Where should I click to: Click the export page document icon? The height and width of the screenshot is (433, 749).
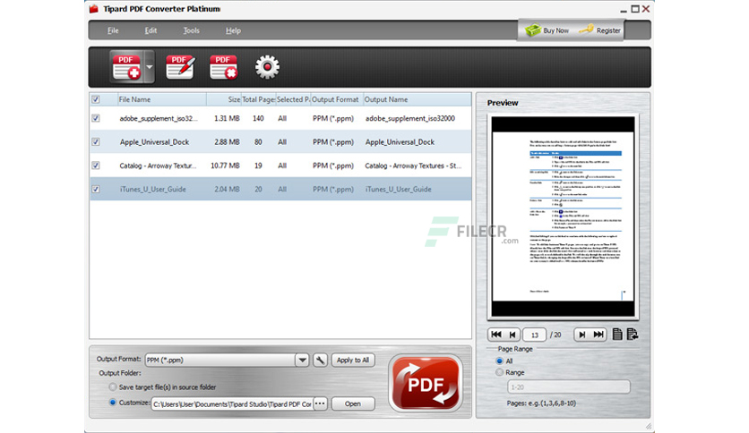633,335
